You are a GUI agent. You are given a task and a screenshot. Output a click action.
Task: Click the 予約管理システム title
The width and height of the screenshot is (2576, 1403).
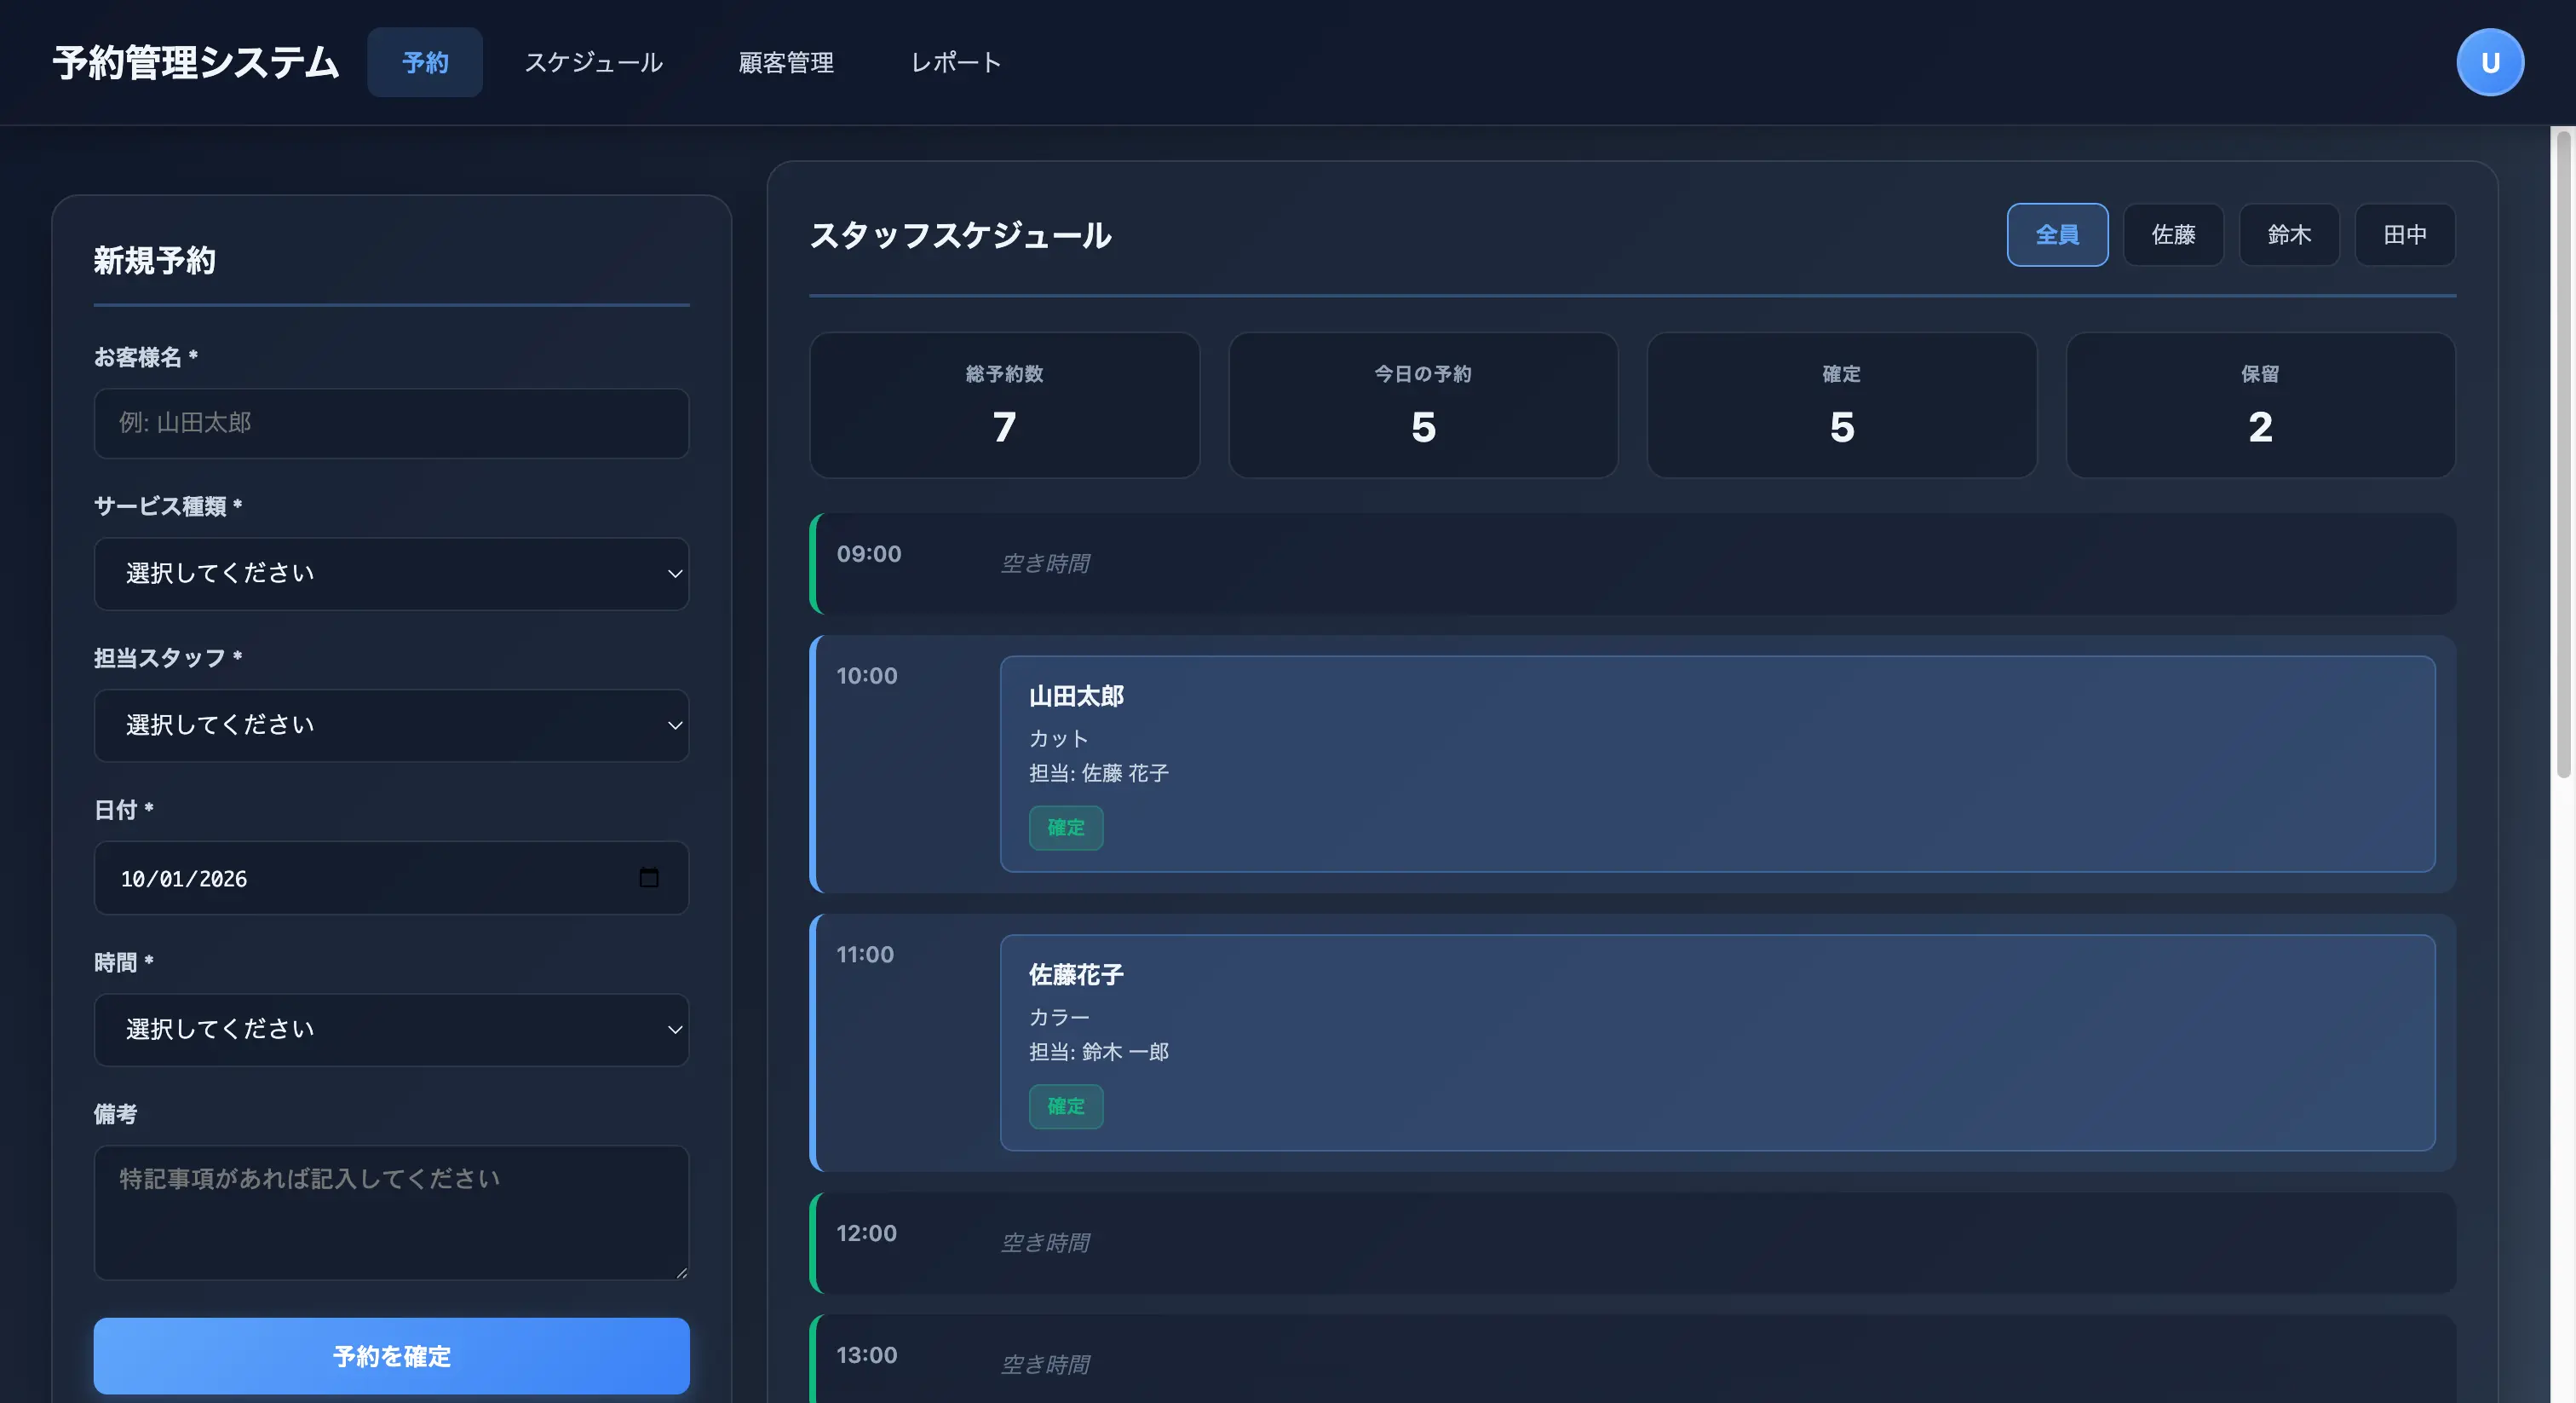tap(196, 62)
